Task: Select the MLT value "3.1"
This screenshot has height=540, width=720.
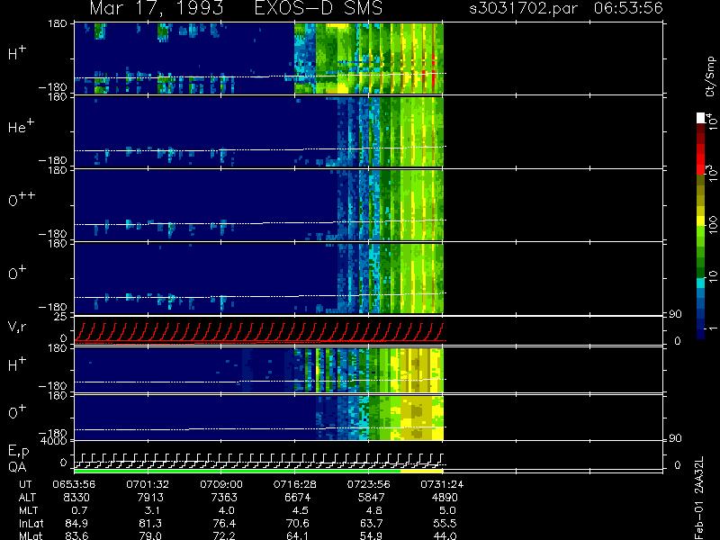Action: 153,510
